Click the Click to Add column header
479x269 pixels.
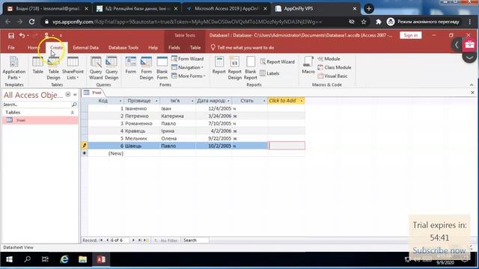coord(286,101)
